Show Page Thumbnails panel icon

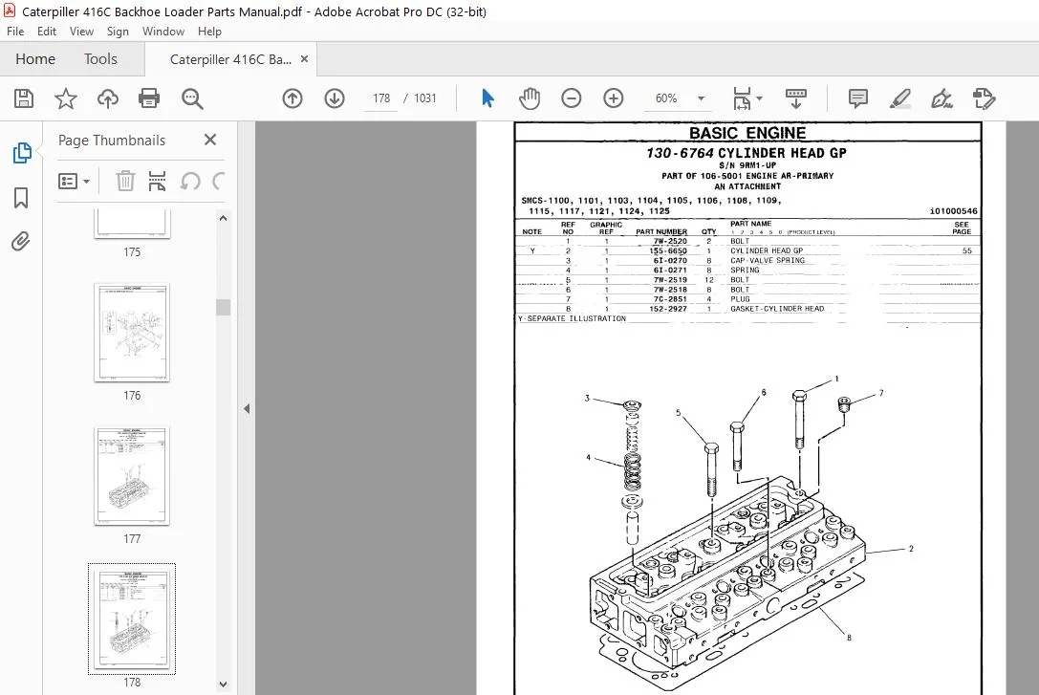pyautogui.click(x=22, y=153)
